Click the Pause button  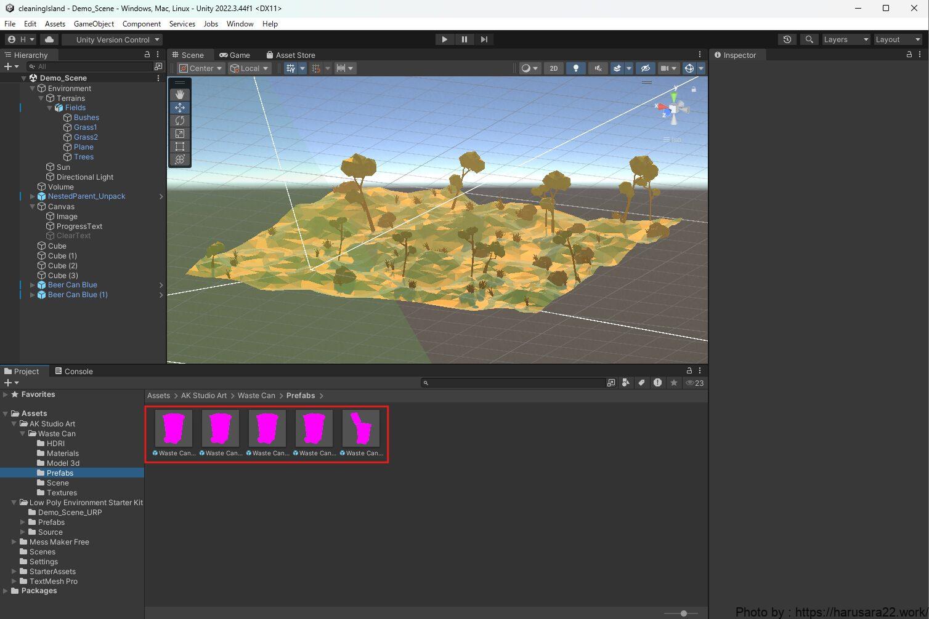click(464, 39)
